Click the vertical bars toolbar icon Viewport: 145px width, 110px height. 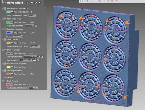[113, 1]
